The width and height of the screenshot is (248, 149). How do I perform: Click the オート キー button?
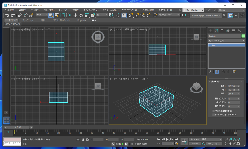[x=195, y=139]
